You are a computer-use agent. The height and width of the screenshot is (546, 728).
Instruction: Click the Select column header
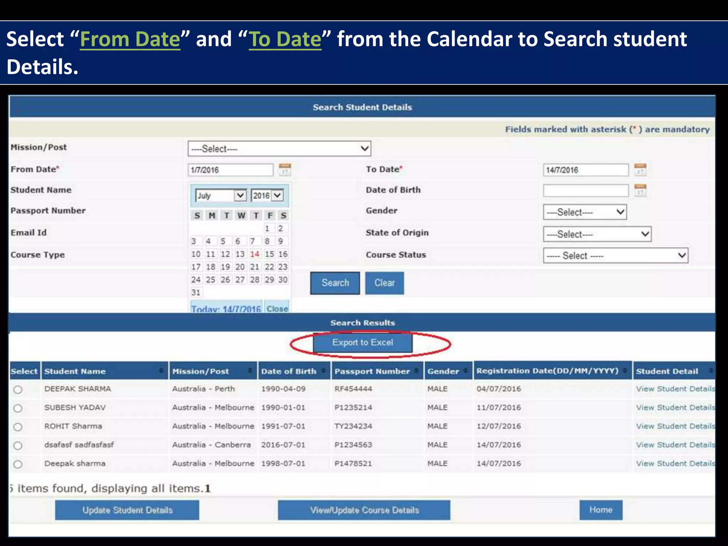24,371
